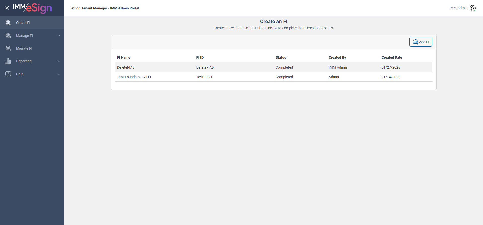Expand the Reporting submenu chevron
Image resolution: width=483 pixels, height=225 pixels.
pyautogui.click(x=59, y=61)
